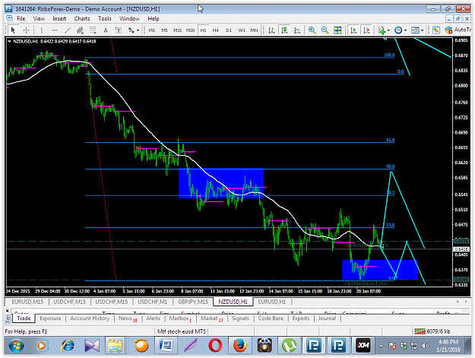Switch to MN timeframe
This screenshot has width=475, height=358.
point(254,30)
